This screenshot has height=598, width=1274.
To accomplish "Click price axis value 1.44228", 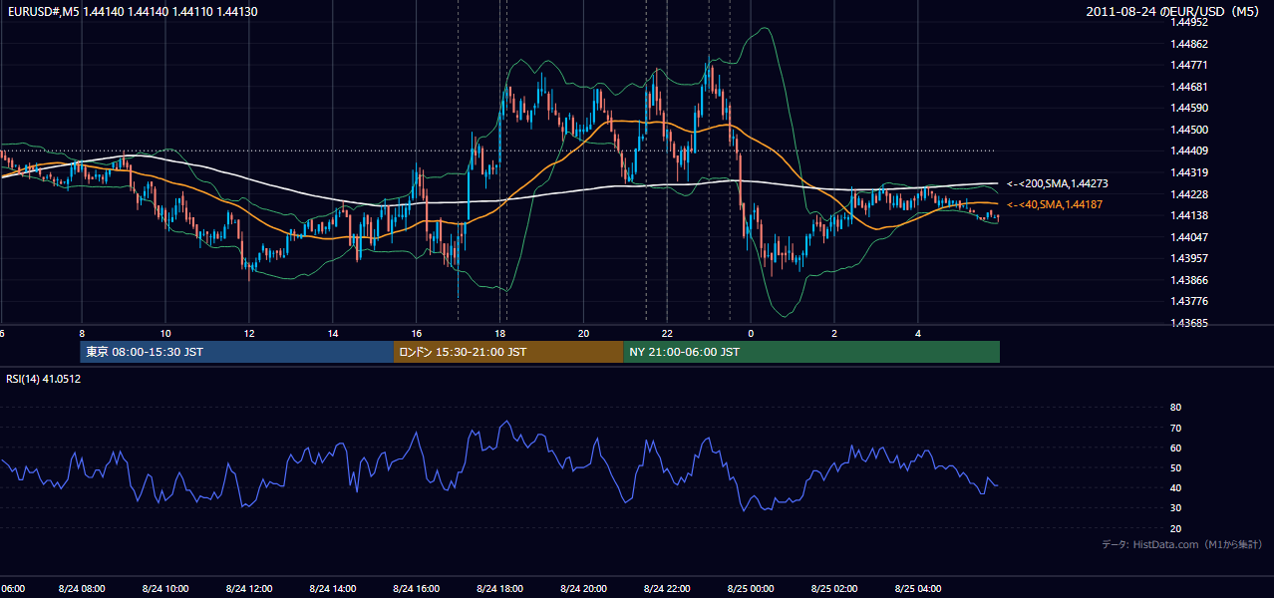I will pyautogui.click(x=1190, y=194).
